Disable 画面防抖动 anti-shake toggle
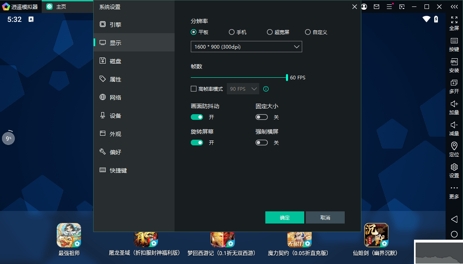The height and width of the screenshot is (264, 463). coord(197,117)
